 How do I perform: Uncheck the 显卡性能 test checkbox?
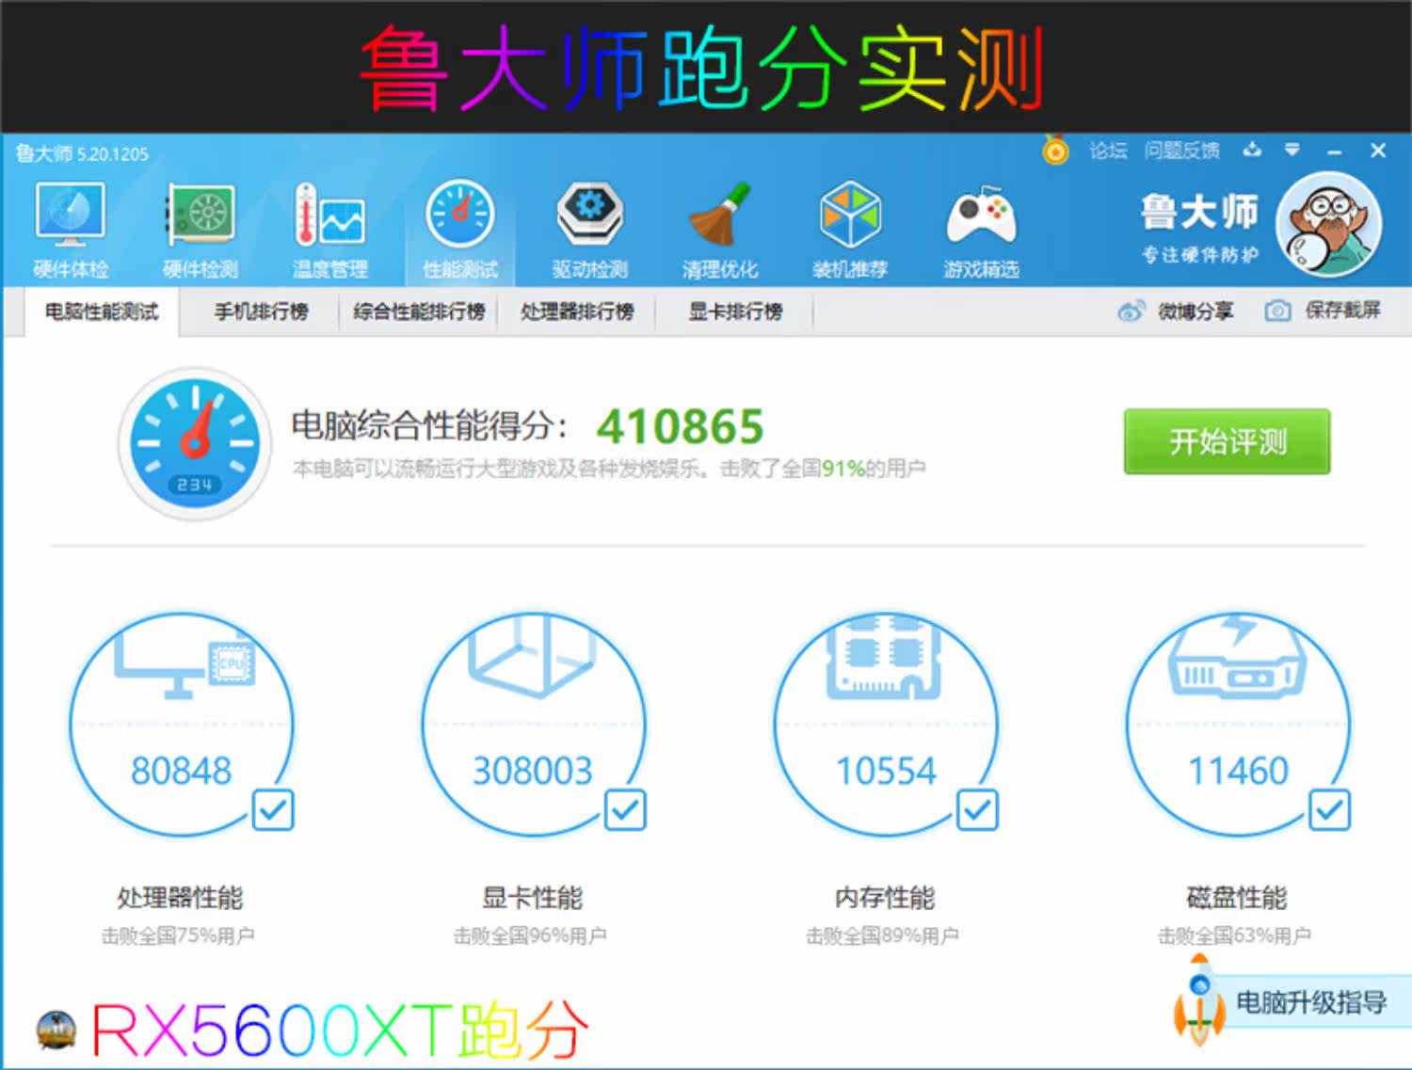tap(625, 809)
